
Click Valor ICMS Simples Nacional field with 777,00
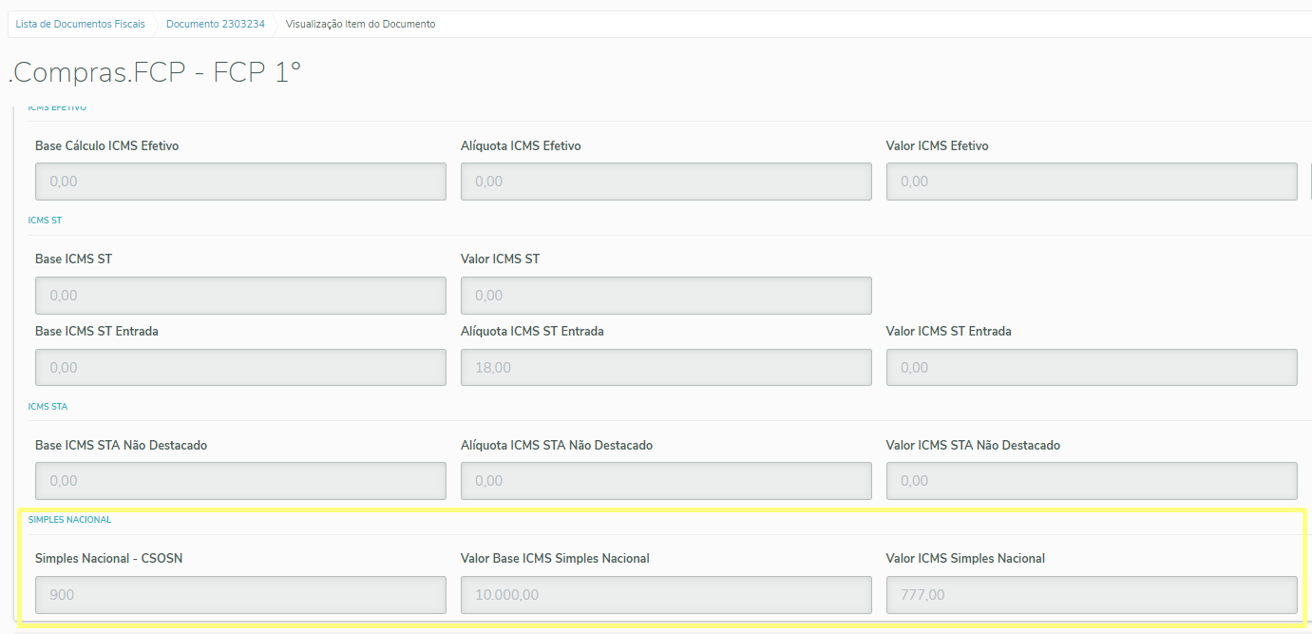tap(1092, 595)
